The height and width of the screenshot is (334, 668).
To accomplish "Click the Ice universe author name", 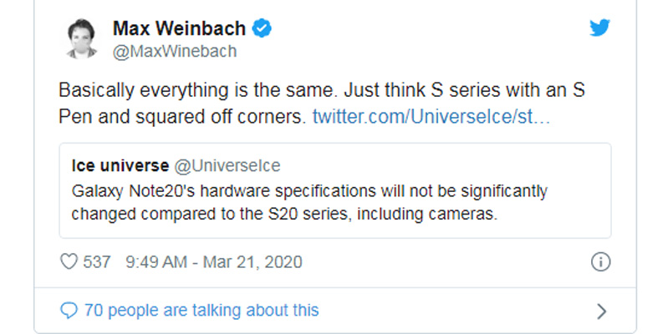I will pyautogui.click(x=120, y=164).
